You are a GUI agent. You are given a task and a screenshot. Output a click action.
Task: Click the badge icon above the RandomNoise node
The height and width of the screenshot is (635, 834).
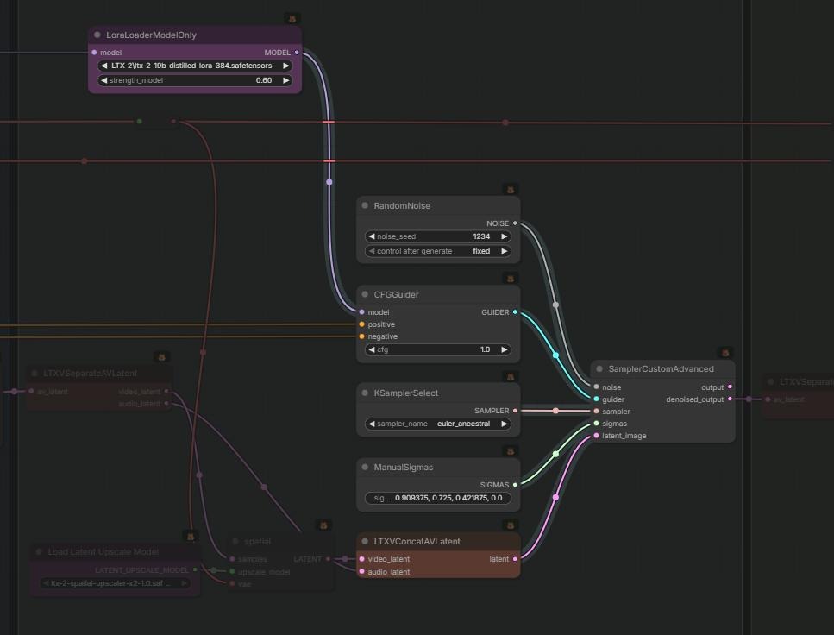pos(510,190)
